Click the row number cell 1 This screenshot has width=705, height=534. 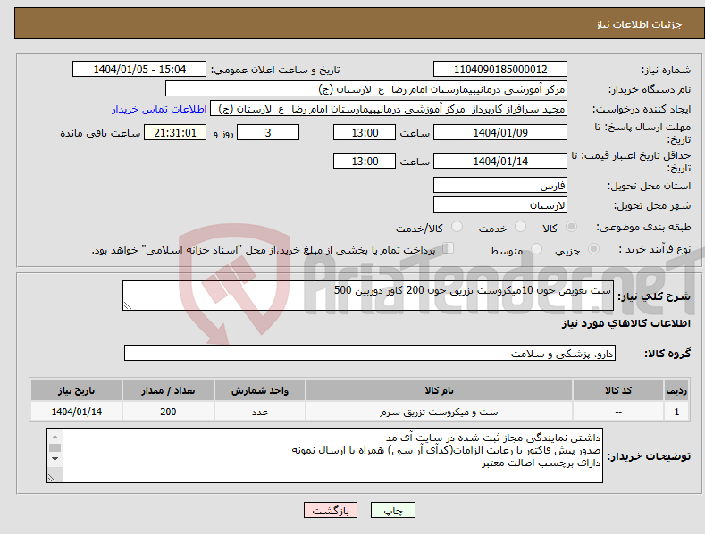coord(676,412)
